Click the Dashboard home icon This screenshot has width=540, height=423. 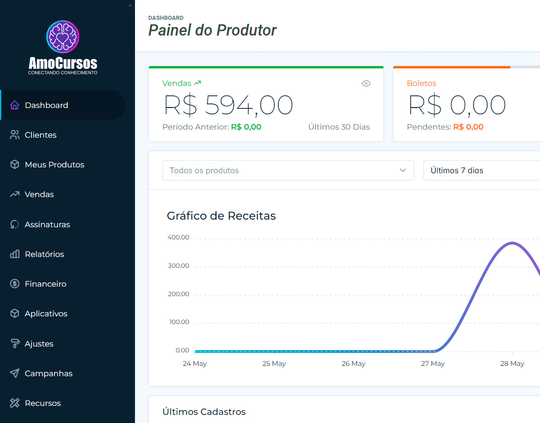click(15, 105)
